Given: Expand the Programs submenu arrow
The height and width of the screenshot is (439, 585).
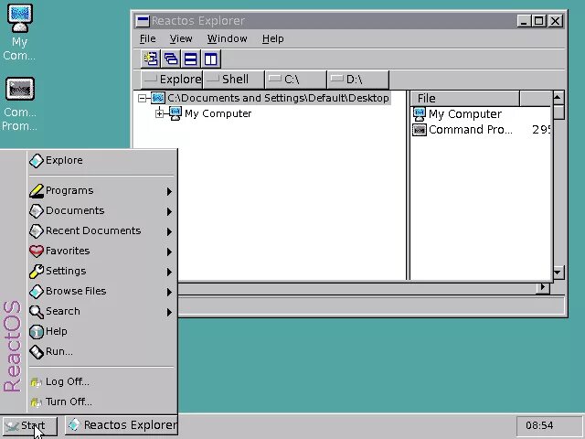Looking at the screenshot, I should (x=169, y=191).
